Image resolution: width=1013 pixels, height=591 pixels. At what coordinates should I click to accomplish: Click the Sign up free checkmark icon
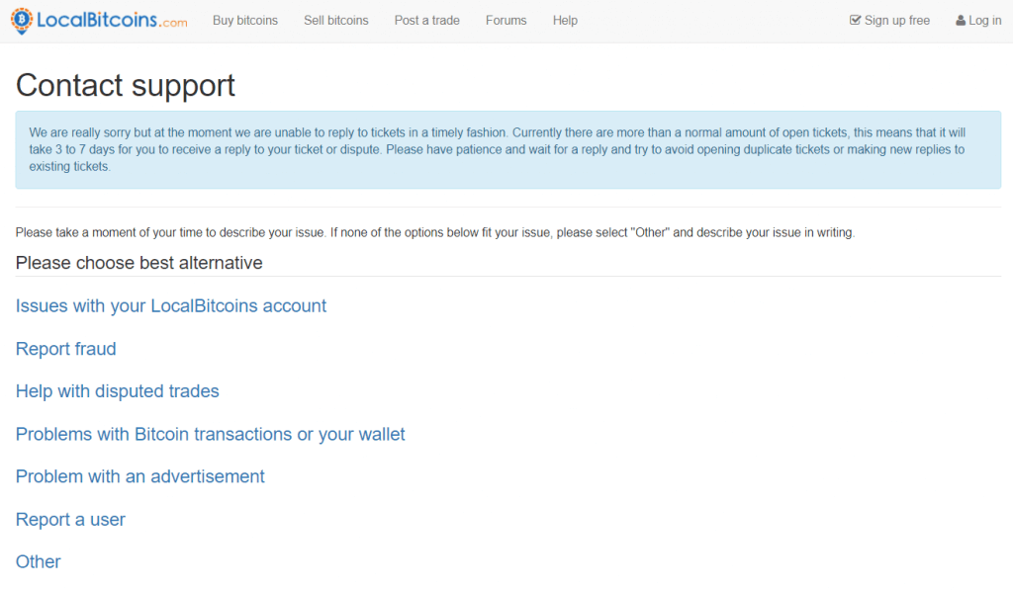click(855, 20)
